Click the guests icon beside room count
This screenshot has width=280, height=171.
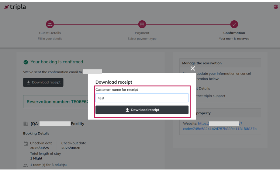click(26, 165)
